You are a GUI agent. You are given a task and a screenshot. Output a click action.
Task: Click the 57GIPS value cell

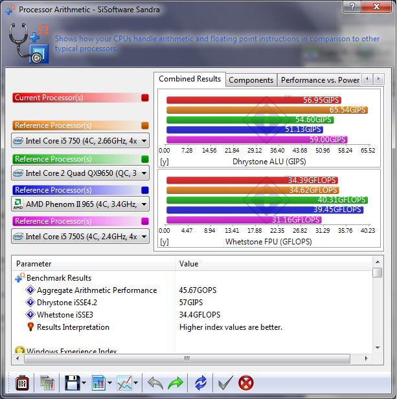pyautogui.click(x=191, y=303)
